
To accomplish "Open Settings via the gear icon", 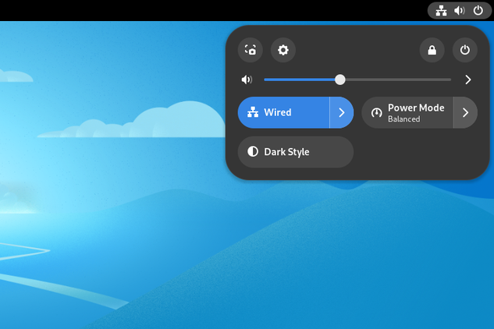I will coord(283,50).
